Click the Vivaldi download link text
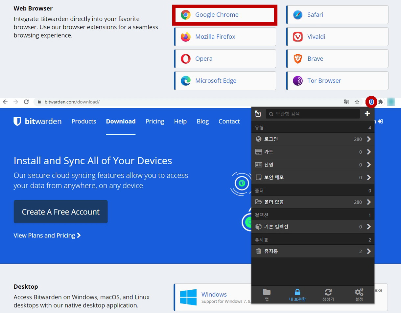 tap(316, 37)
